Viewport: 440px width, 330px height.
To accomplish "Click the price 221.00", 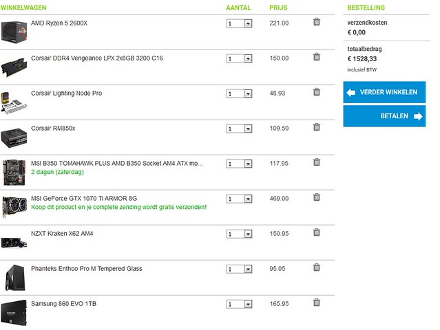I will 279,23.
